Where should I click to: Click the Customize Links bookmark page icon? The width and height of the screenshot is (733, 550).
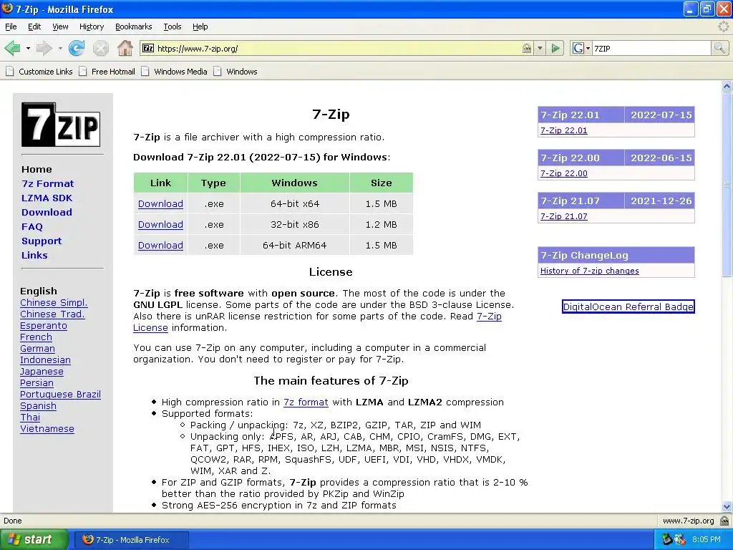[10, 72]
